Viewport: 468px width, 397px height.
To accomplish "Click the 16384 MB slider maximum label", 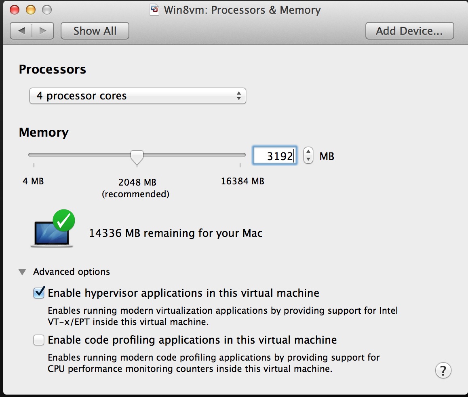I will (x=242, y=181).
